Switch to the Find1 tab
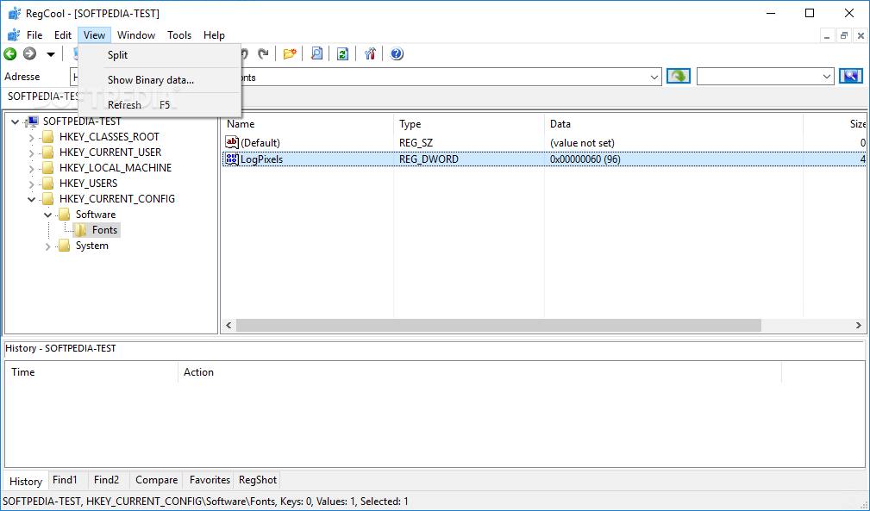Image resolution: width=870 pixels, height=511 pixels. click(x=65, y=479)
